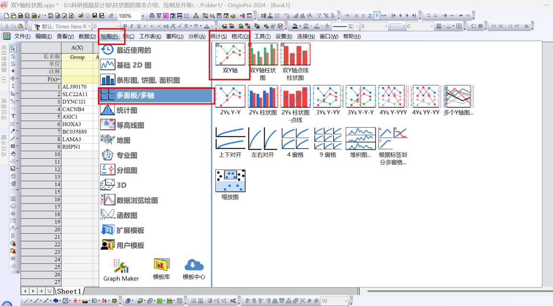This screenshot has width=553, height=306.
Task: Open the 模板库 template library
Action: (161, 270)
